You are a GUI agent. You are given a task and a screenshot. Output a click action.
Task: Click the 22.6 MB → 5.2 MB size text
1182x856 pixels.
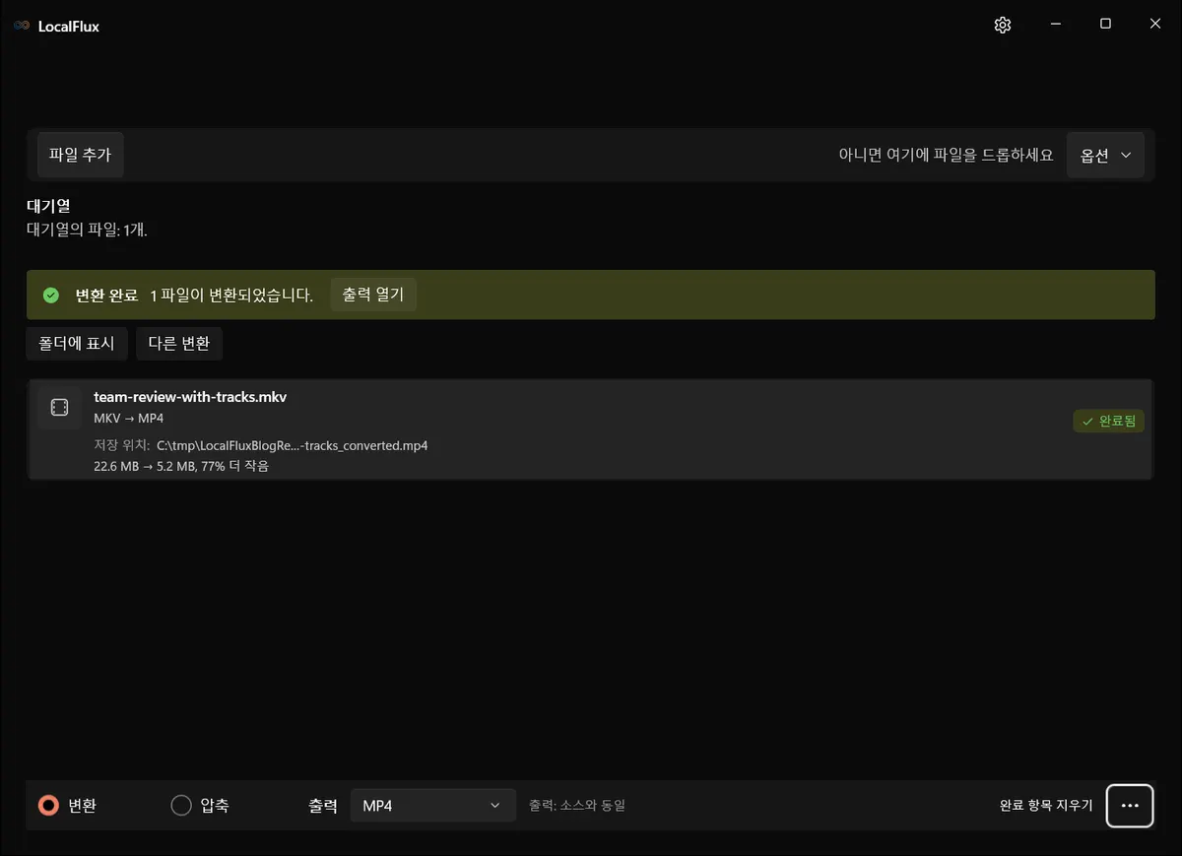181,466
